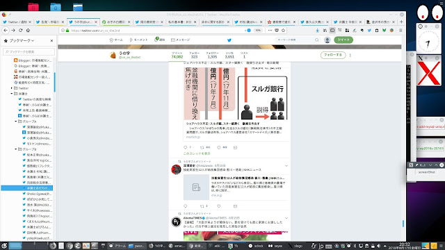Open Twitter notifications (通知) with green badge
The image size is (445, 250).
(159, 40)
